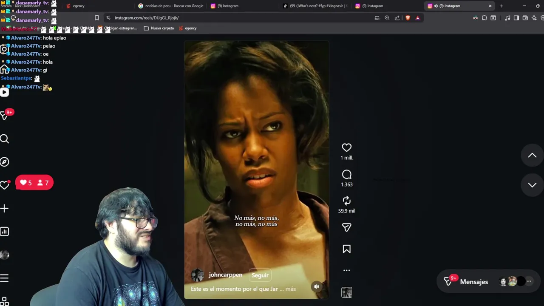Image resolution: width=544 pixels, height=306 pixels.
Task: Open Brave Shields lion icon
Action: [x=408, y=18]
